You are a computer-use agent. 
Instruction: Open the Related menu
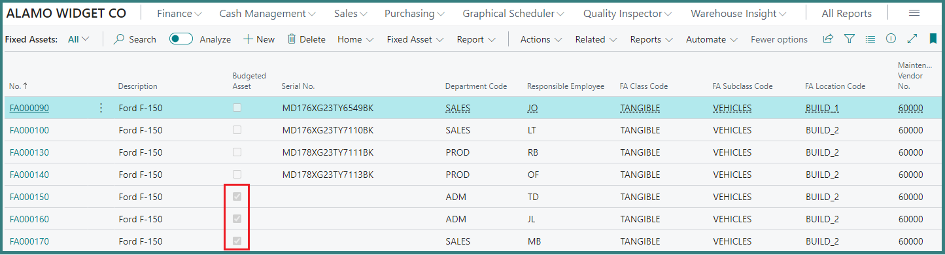596,39
